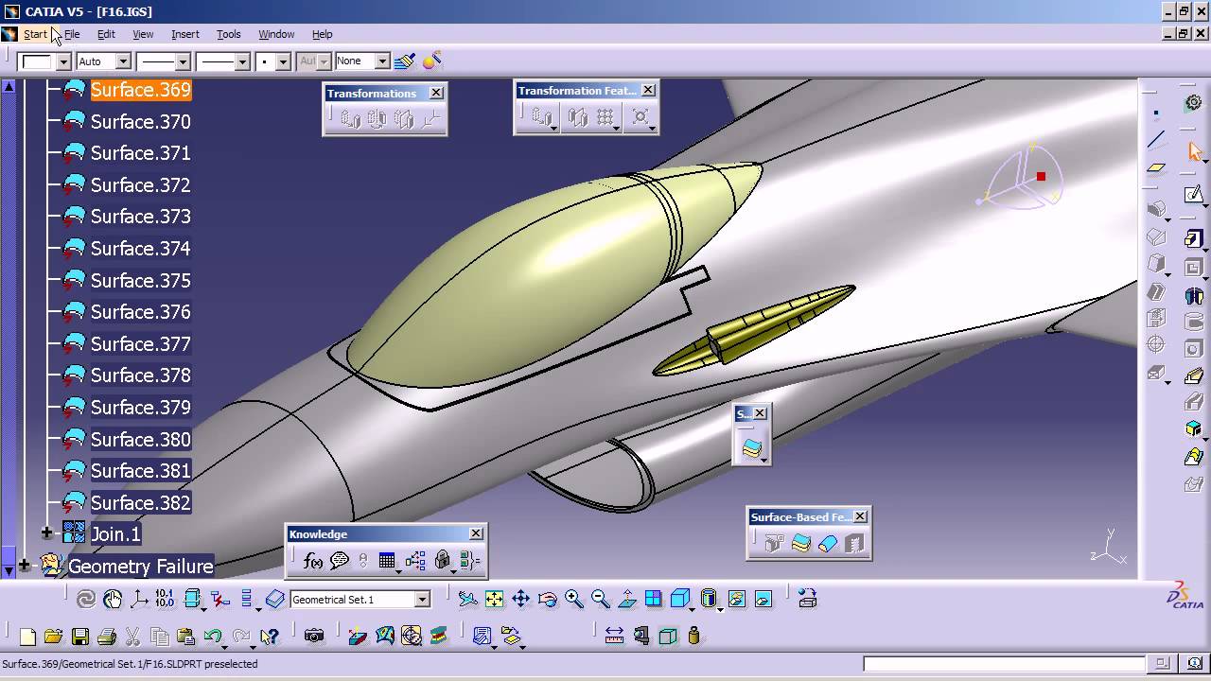Open the Edit menu

(x=106, y=34)
